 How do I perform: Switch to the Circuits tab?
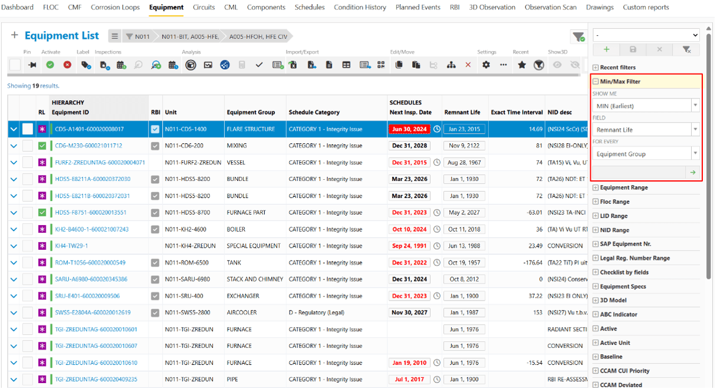[x=203, y=8]
